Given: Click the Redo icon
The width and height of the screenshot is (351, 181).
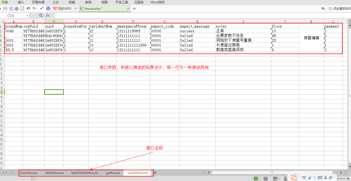Looking at the screenshot, I should [x=34, y=9].
